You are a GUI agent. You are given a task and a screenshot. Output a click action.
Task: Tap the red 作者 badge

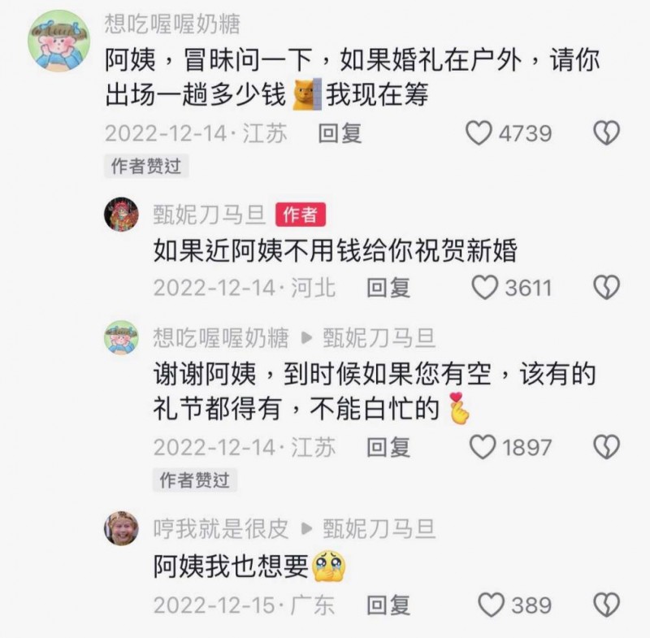[301, 215]
